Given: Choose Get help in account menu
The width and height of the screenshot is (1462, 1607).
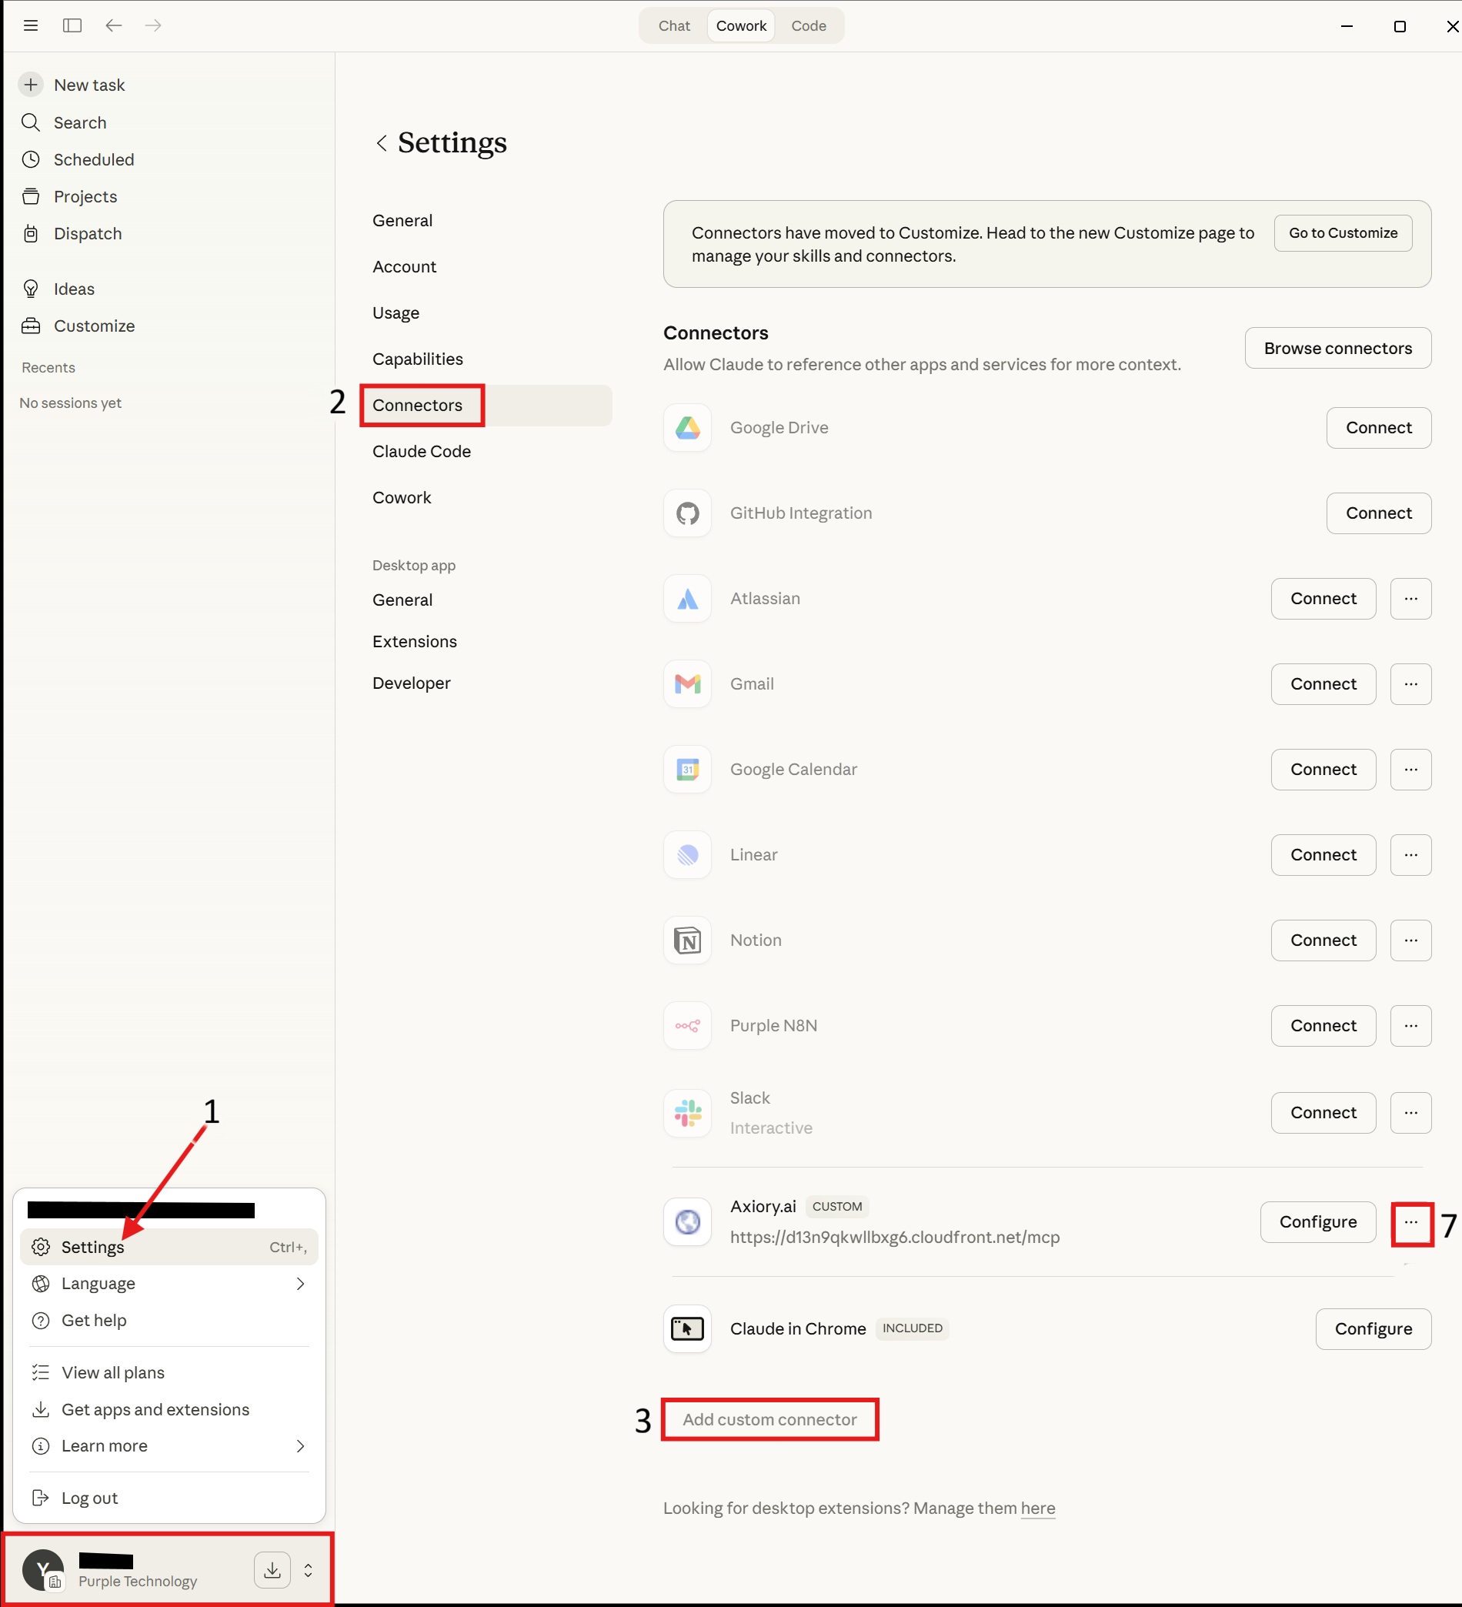Looking at the screenshot, I should (x=169, y=1320).
